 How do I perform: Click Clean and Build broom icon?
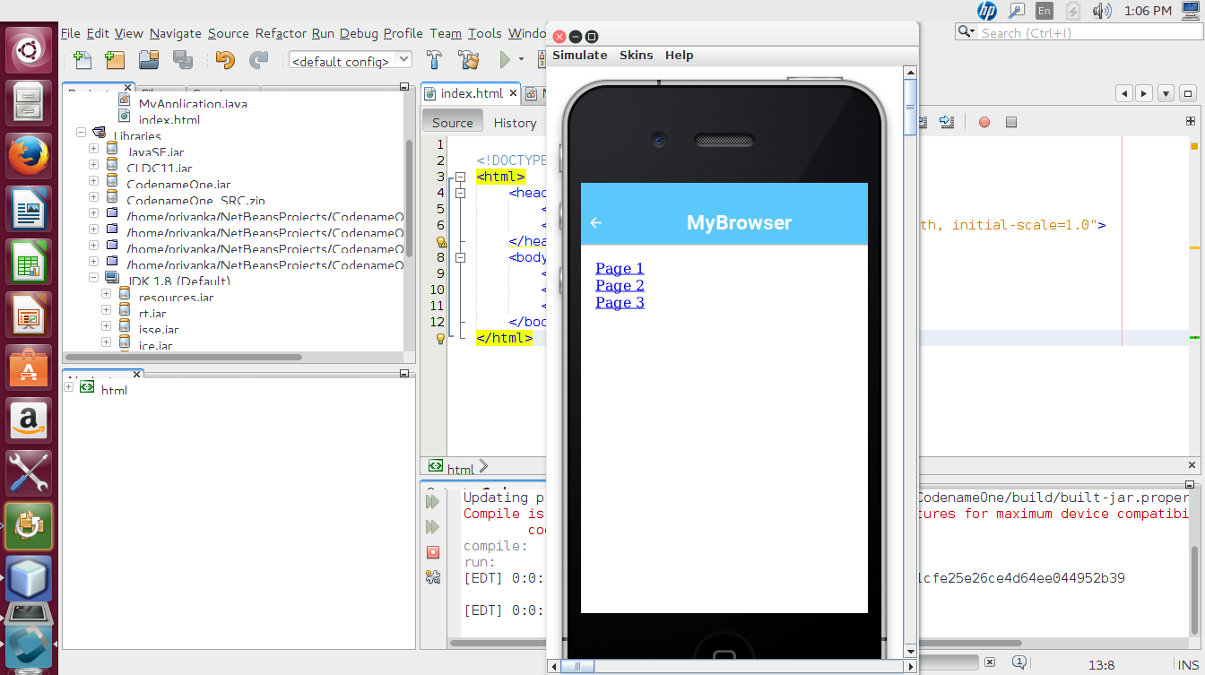coord(468,60)
